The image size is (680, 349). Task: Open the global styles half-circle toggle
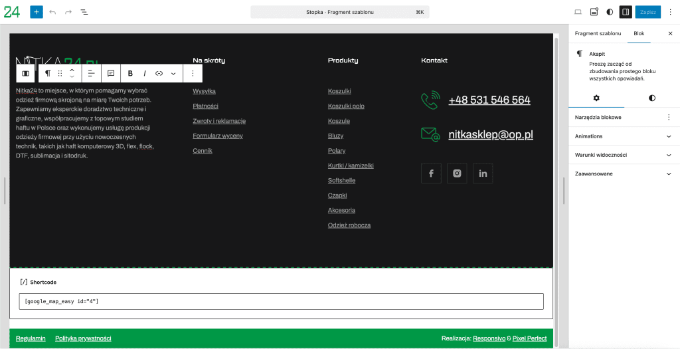tap(610, 12)
